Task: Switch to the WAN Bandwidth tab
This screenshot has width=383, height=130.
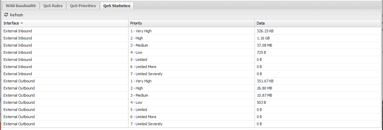Action: (x=21, y=5)
